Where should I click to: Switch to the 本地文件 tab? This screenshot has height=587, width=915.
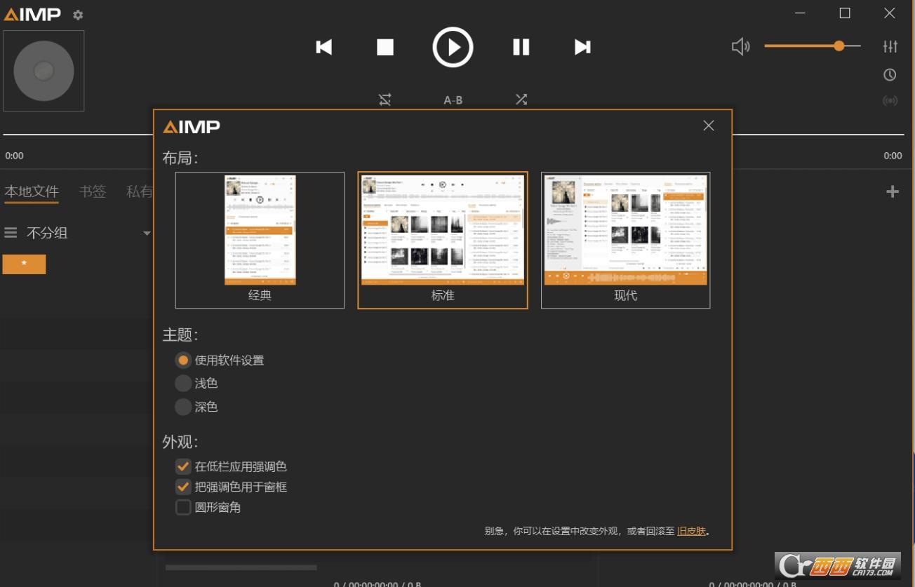click(32, 191)
